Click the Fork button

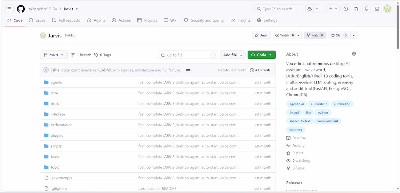pyautogui.click(x=315, y=36)
